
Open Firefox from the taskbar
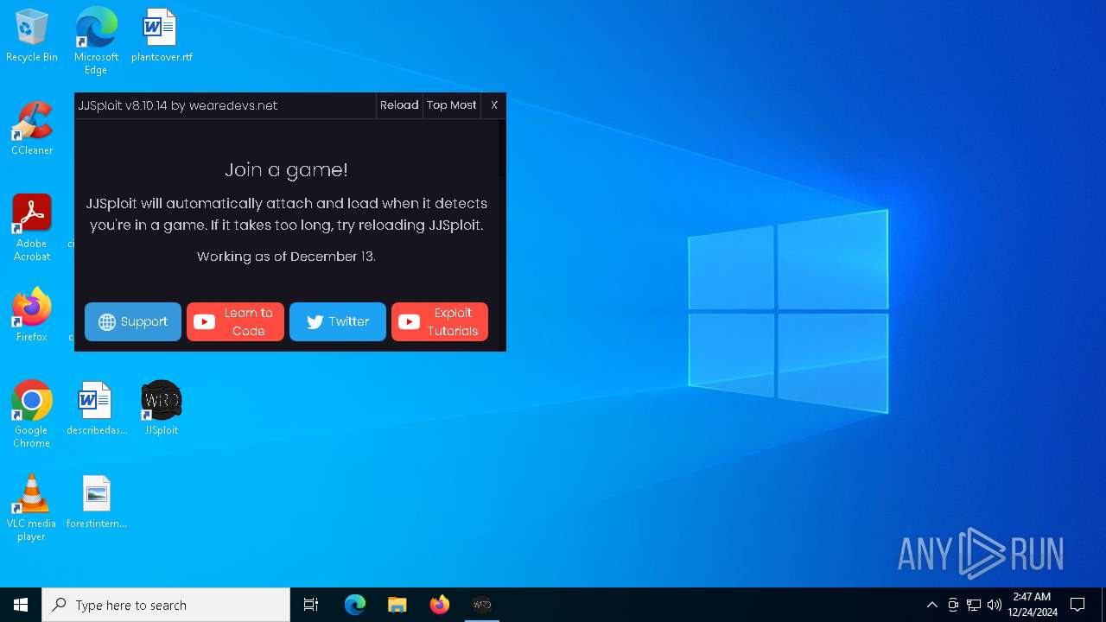pyautogui.click(x=440, y=605)
